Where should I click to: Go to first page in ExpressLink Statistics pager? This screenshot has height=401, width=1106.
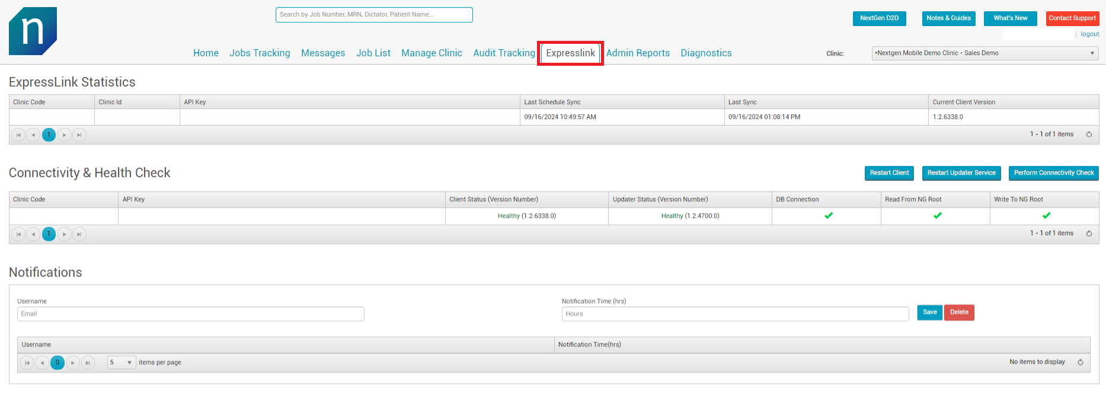18,135
